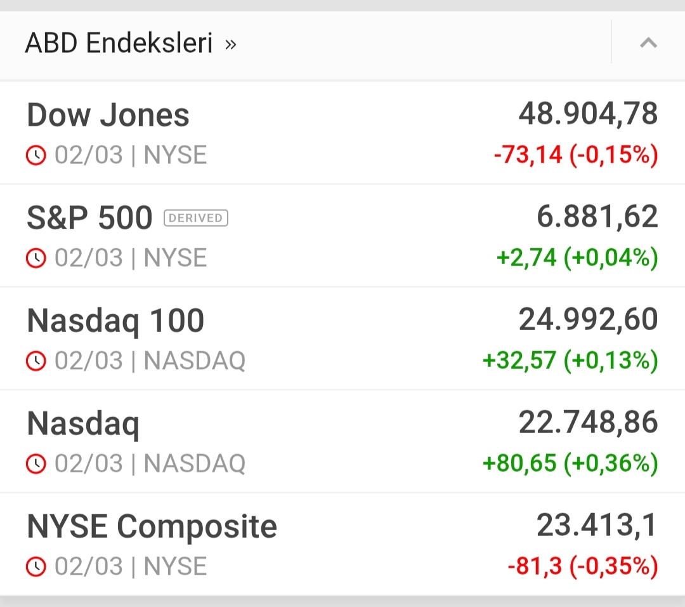Click NYSE Composite change -81,3 (-0,35%)
Screen dimensions: 685x607
point(582,566)
